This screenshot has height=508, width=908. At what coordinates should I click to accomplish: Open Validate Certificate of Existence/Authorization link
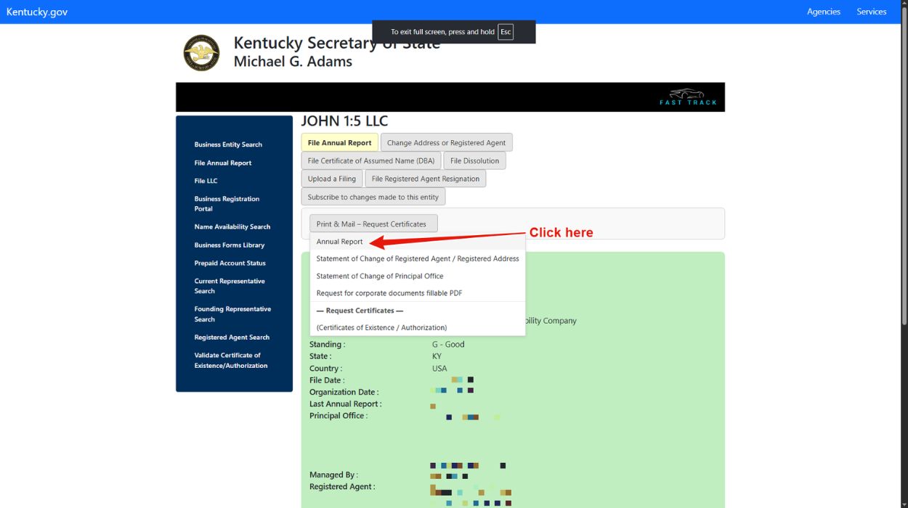pos(231,361)
